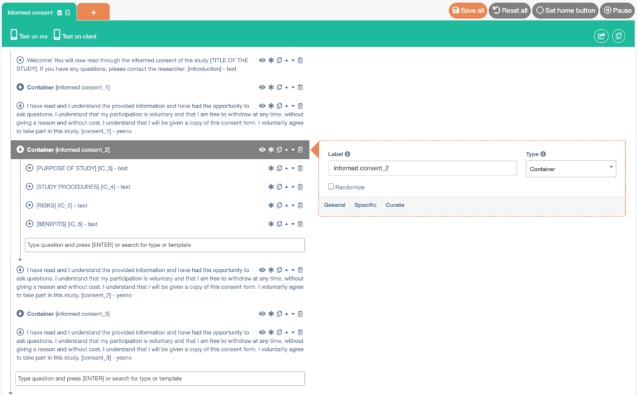Click info icon next to Label
Image resolution: width=637 pixels, height=395 pixels.
coord(348,154)
